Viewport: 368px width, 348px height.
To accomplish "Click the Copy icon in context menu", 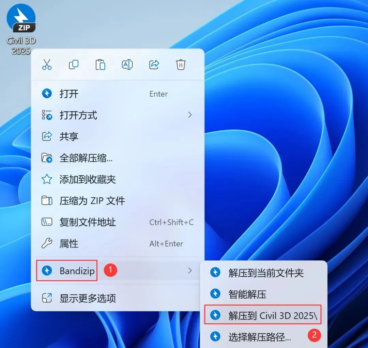I will tap(74, 64).
